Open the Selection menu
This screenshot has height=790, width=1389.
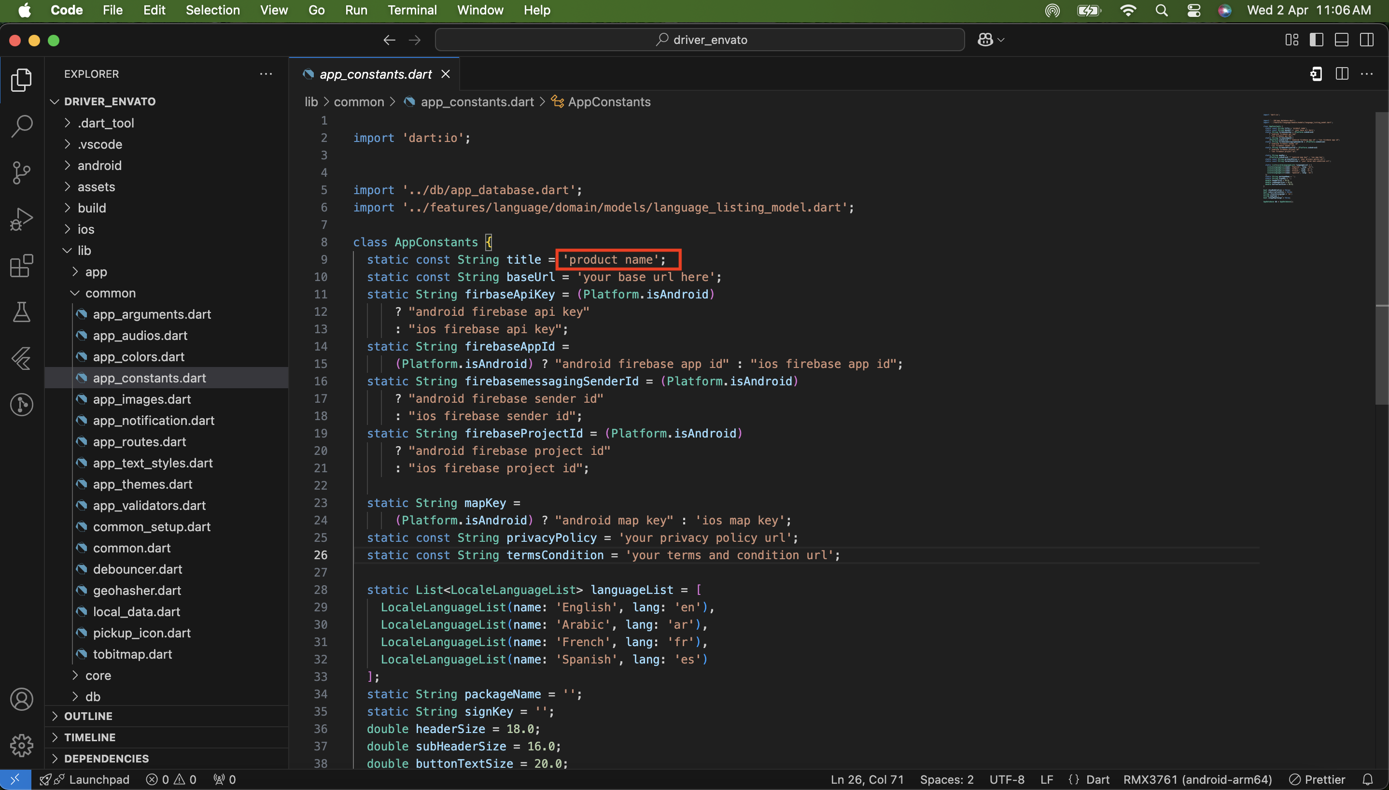pos(212,10)
